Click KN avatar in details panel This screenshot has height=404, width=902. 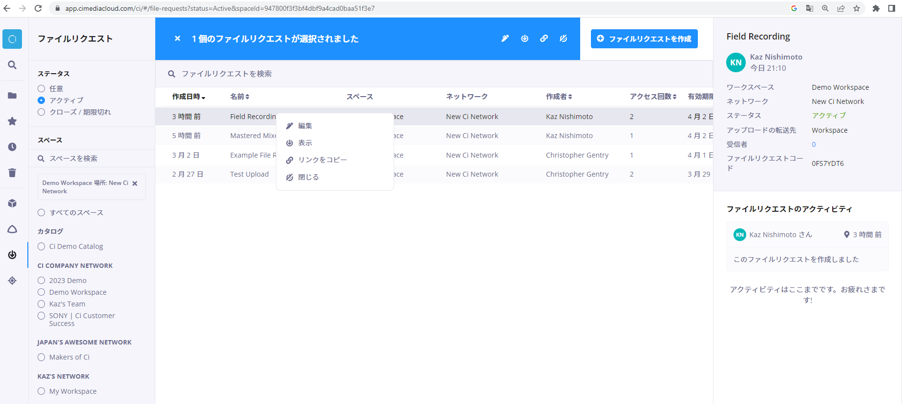(736, 62)
